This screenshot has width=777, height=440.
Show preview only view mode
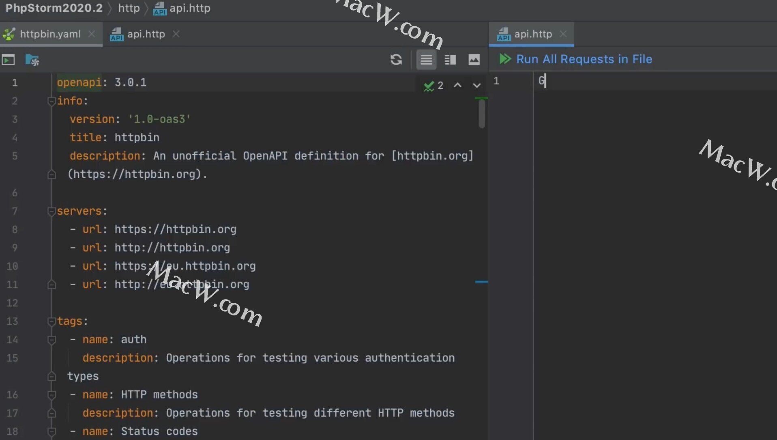point(474,60)
